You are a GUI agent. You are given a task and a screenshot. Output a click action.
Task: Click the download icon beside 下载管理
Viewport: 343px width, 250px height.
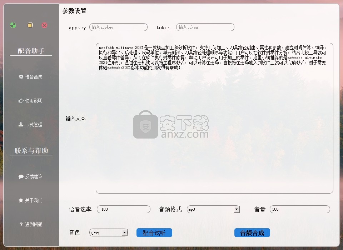[21, 124]
